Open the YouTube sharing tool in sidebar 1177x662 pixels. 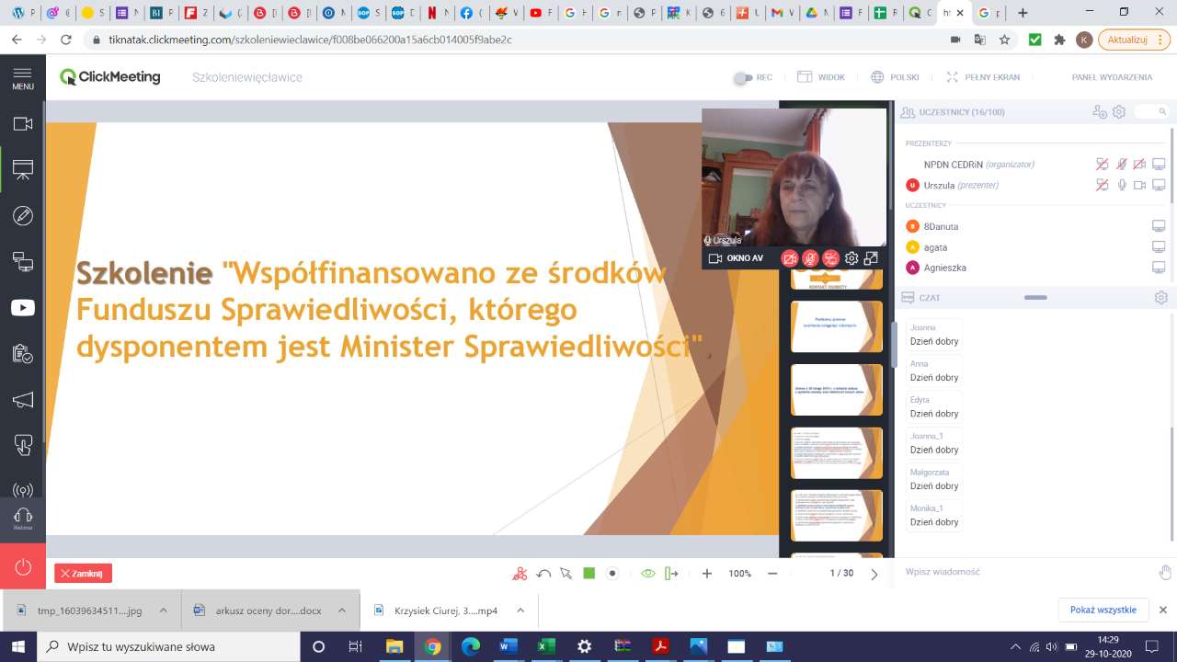22,308
